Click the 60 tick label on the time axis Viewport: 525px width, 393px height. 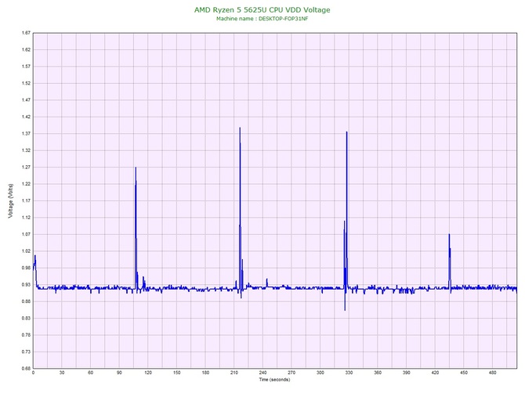90,373
